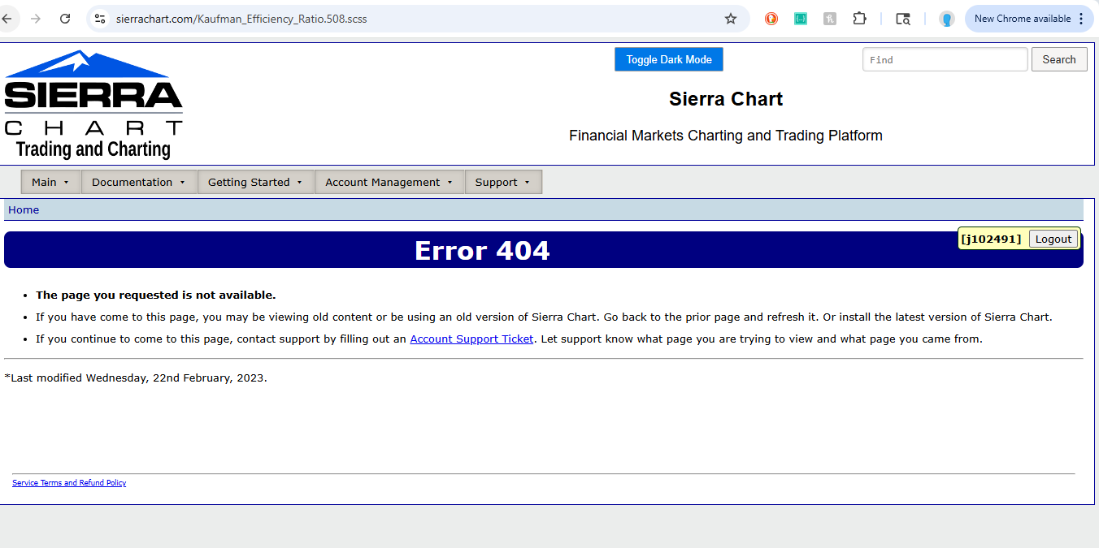Image resolution: width=1099 pixels, height=548 pixels.
Task: Click the browser forward arrow
Action: point(35,18)
